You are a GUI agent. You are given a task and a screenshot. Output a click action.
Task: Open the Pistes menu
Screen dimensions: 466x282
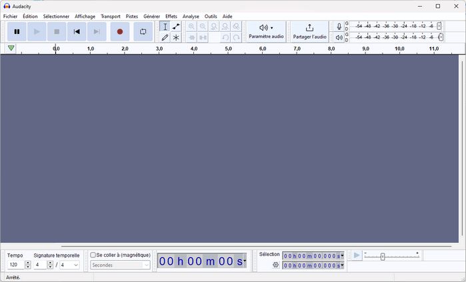pos(131,17)
